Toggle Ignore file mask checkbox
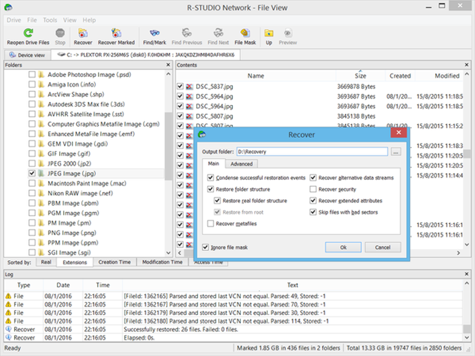 click(205, 247)
